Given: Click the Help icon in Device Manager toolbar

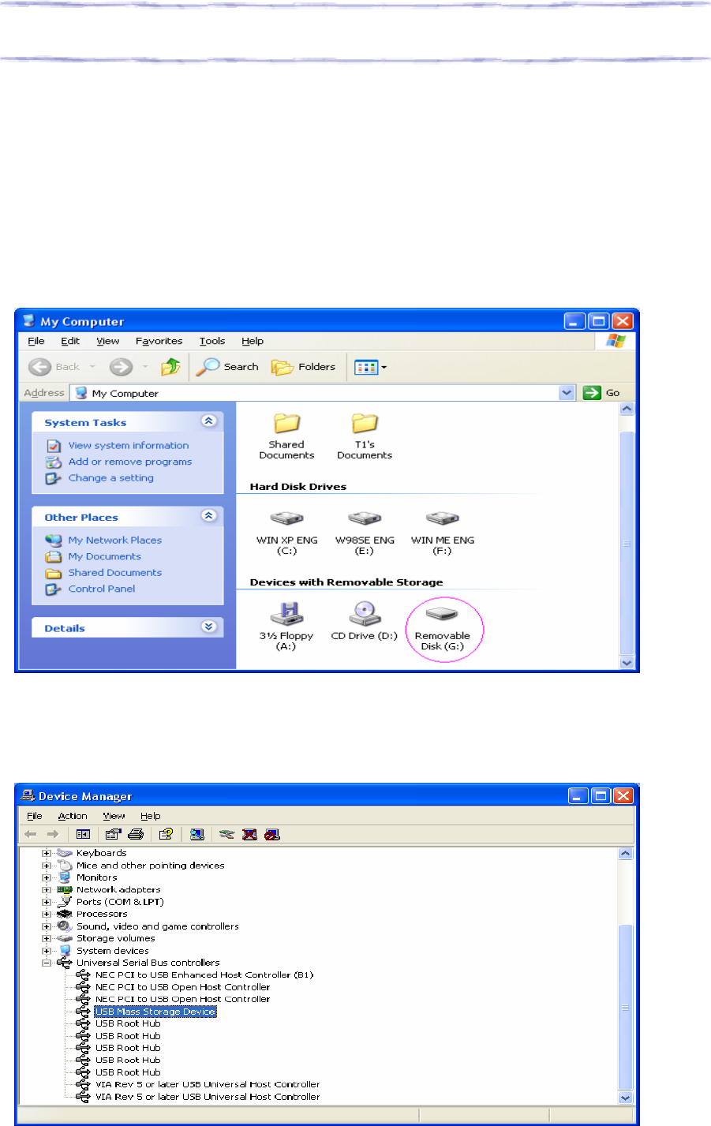Looking at the screenshot, I should point(166,834).
